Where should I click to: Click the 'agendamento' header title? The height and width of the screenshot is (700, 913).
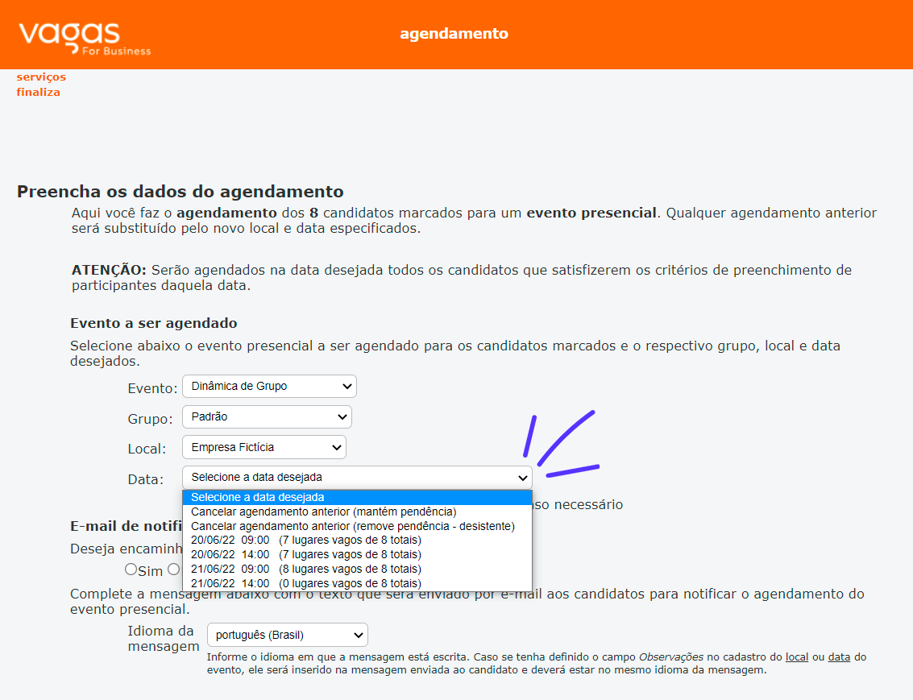(x=454, y=34)
